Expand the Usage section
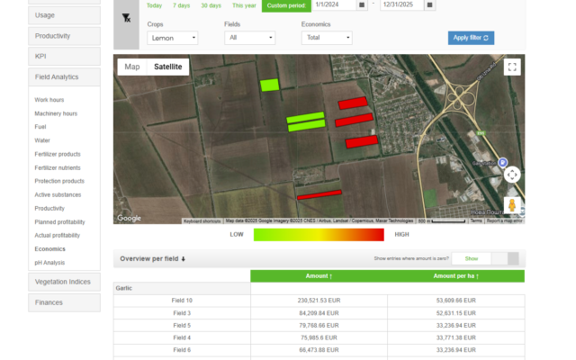576x360 pixels. coord(64,15)
